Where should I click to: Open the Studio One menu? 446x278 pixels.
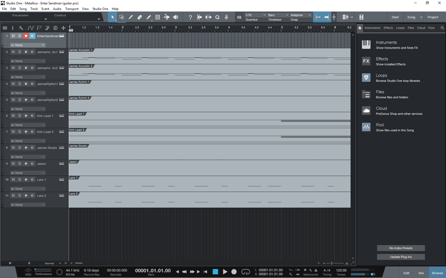click(x=100, y=9)
